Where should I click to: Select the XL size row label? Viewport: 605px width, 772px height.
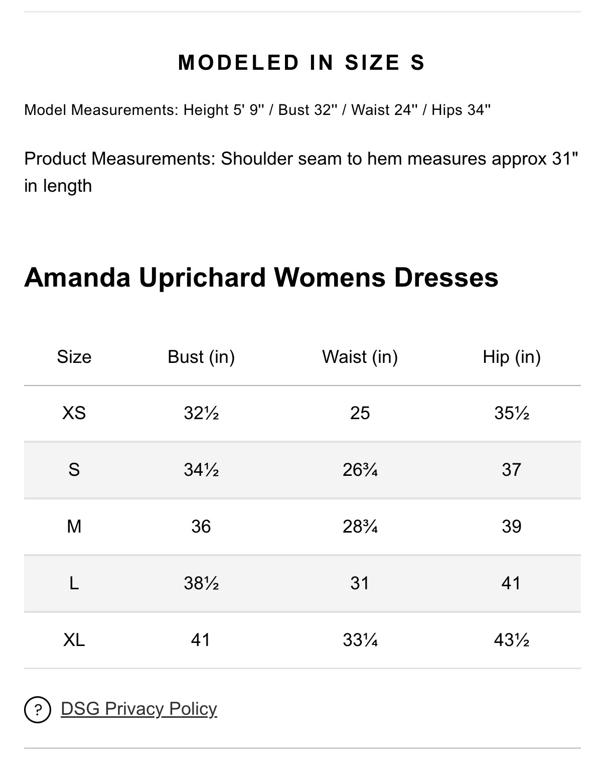(x=74, y=640)
